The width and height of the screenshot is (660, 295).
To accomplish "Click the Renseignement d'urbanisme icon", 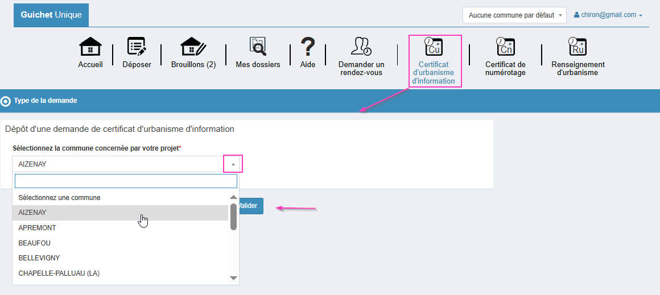I will pyautogui.click(x=577, y=47).
